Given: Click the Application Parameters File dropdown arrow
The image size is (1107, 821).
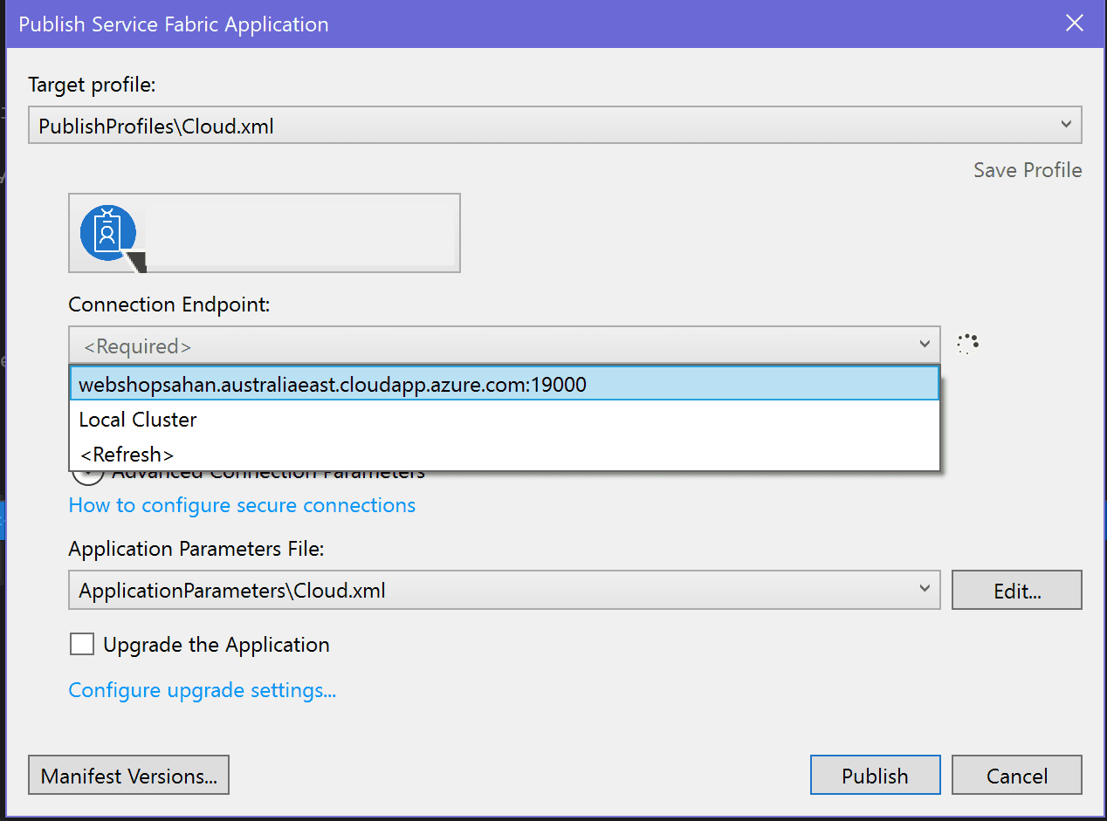Looking at the screenshot, I should (x=925, y=590).
